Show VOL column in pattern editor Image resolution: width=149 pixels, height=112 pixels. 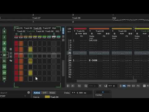pos(124,86)
